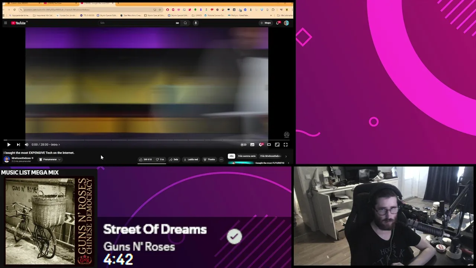Screen dimensions: 476x268
Task: Open the browser extensions puzzle icon
Action: [273, 10]
